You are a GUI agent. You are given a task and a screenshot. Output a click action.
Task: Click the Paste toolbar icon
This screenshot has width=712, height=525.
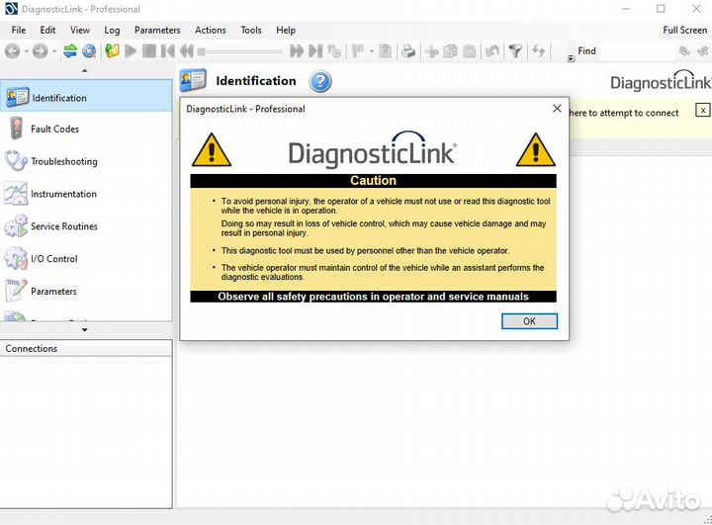coord(470,51)
